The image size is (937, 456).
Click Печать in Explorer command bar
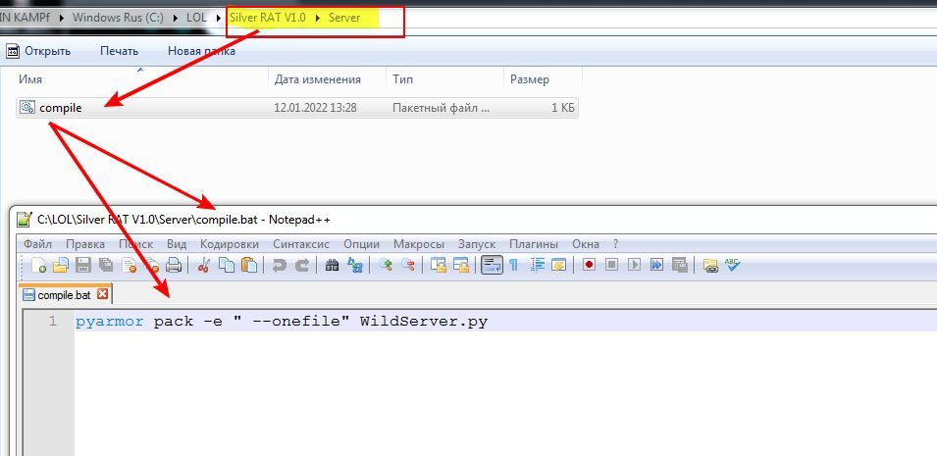click(119, 51)
